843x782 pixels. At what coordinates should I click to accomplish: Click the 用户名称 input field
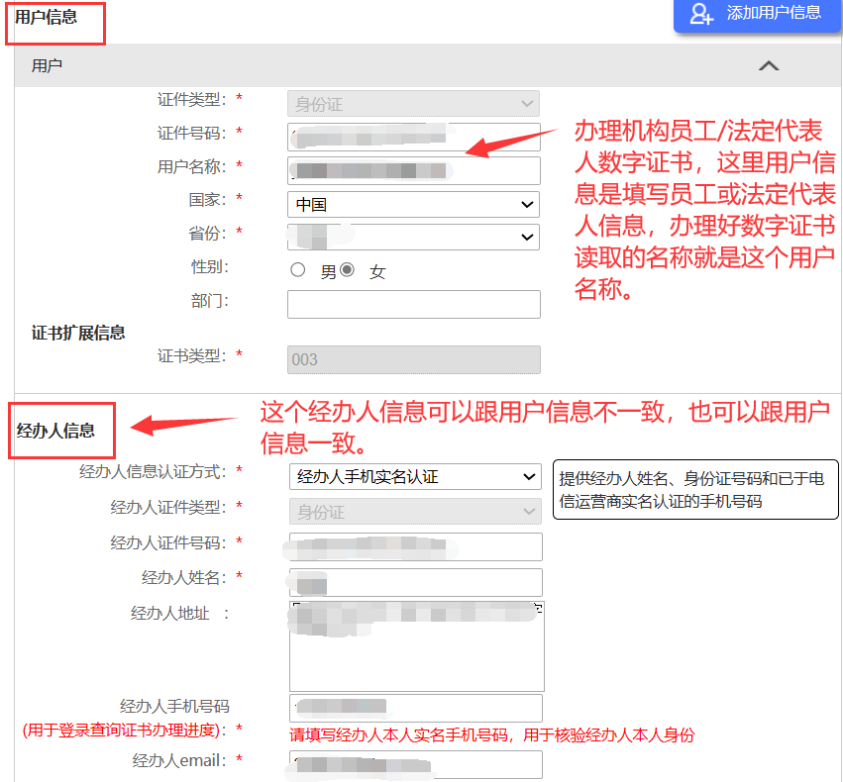pyautogui.click(x=413, y=170)
